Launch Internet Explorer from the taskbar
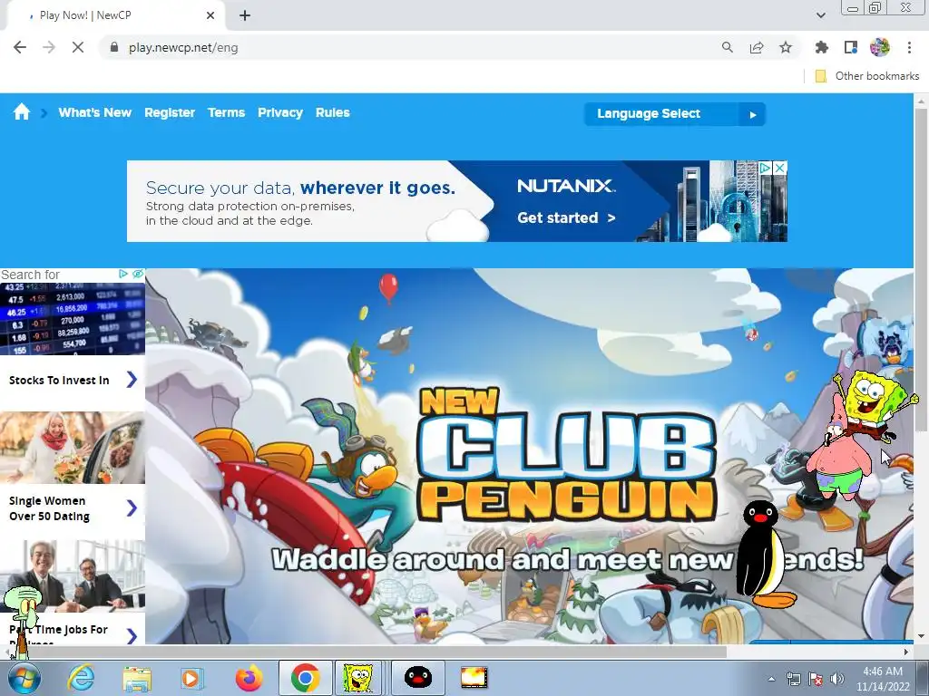The image size is (929, 696). tap(80, 678)
